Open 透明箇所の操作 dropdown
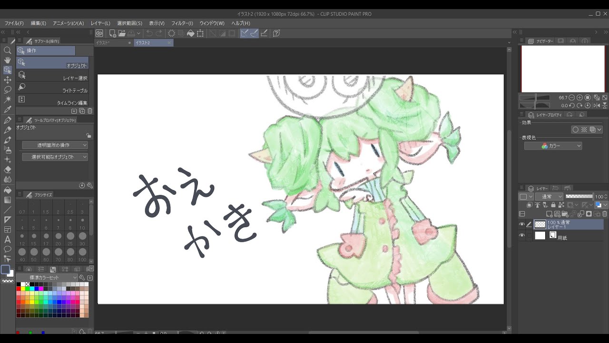The width and height of the screenshot is (609, 343). (x=55, y=145)
